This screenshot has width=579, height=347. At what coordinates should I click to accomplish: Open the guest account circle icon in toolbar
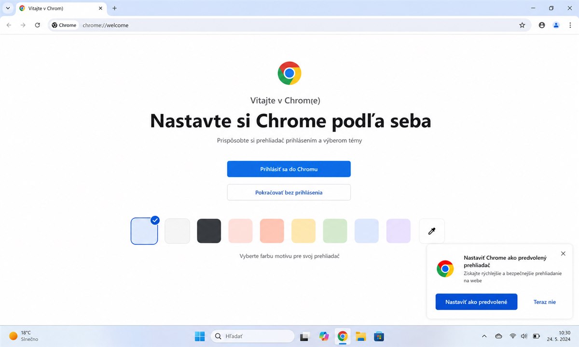coord(542,25)
